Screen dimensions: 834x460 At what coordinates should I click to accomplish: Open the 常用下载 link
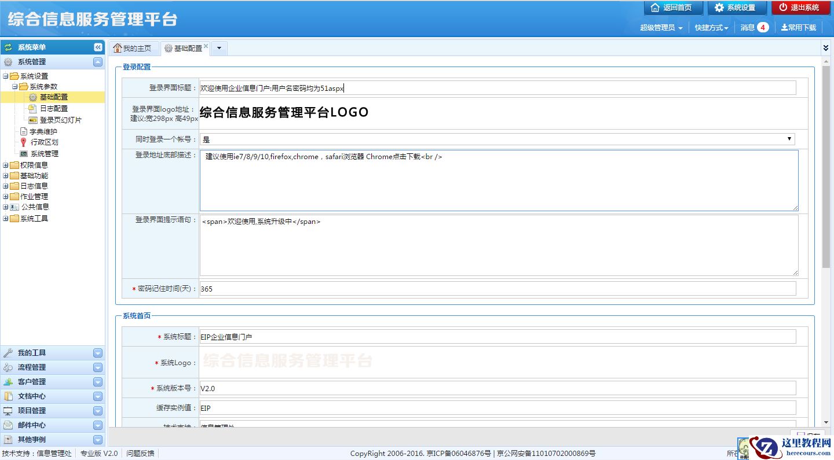pos(799,28)
